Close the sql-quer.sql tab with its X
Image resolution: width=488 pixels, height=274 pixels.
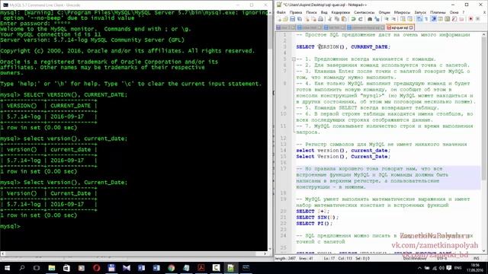click(x=411, y=27)
